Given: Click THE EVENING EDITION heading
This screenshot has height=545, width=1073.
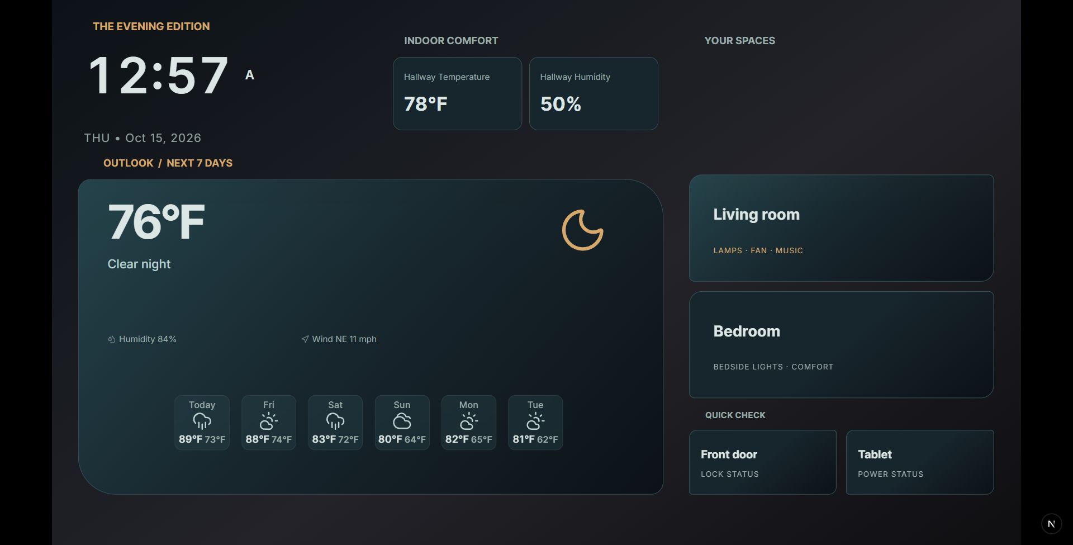Looking at the screenshot, I should (151, 26).
